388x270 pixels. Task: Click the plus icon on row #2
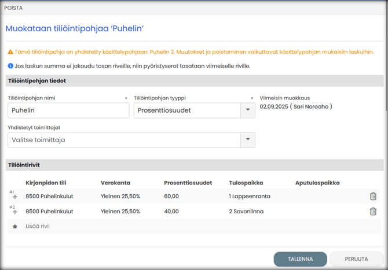(15, 212)
